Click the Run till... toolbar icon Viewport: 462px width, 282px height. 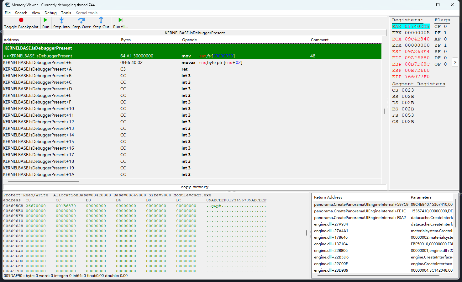[x=121, y=20]
